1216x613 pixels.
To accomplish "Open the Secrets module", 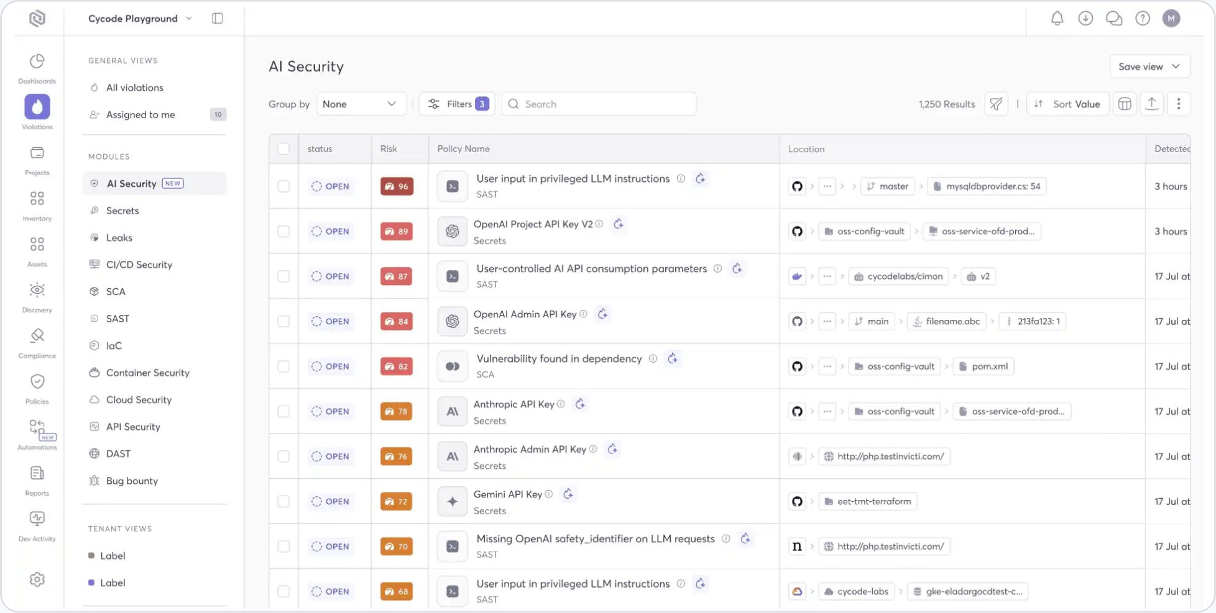I will [x=122, y=211].
